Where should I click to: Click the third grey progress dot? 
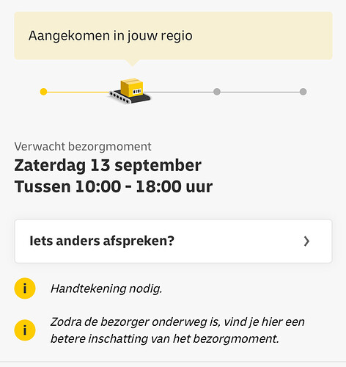(x=217, y=92)
